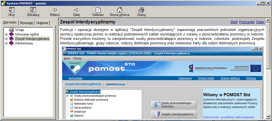Expand Osoby przeciwdziałające przemocy in inner tree
This screenshot has height=121, width=272.
pyautogui.click(x=67, y=96)
